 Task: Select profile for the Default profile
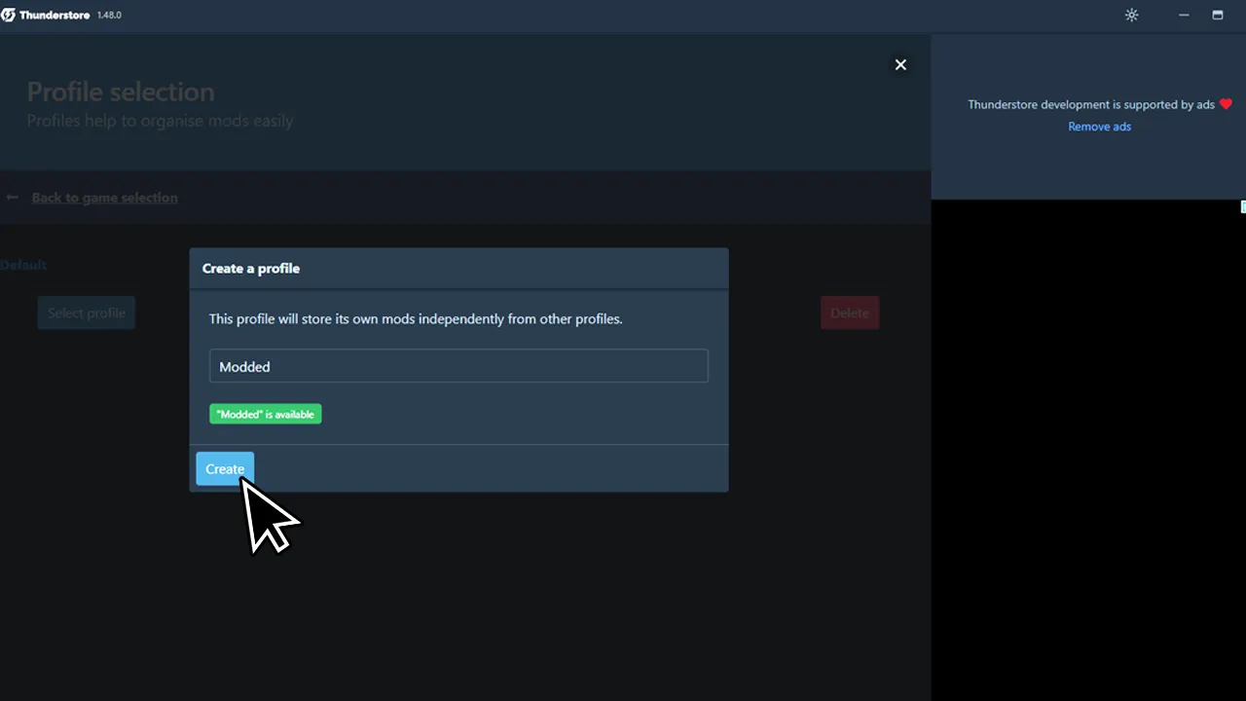tap(86, 313)
